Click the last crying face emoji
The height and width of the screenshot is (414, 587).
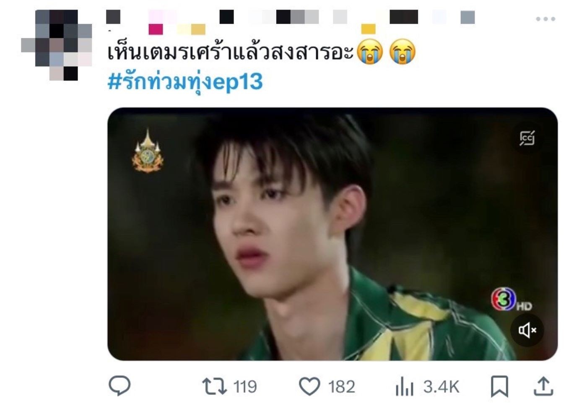(x=403, y=52)
